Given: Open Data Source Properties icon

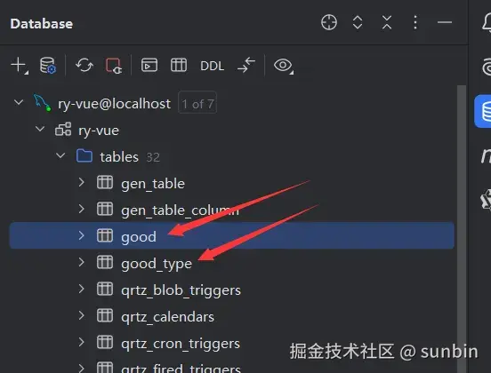Looking at the screenshot, I should tap(48, 66).
